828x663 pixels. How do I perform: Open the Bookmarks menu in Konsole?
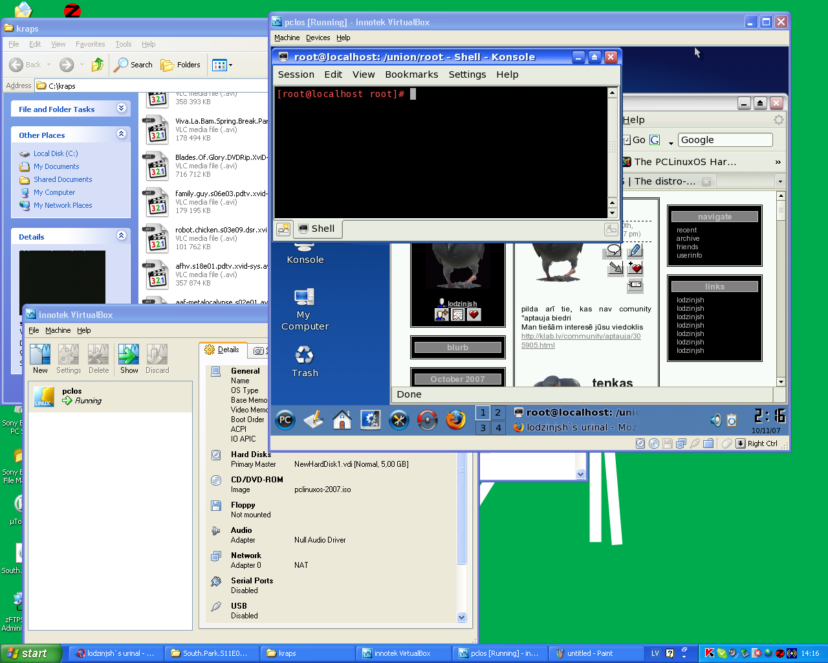[x=411, y=74]
